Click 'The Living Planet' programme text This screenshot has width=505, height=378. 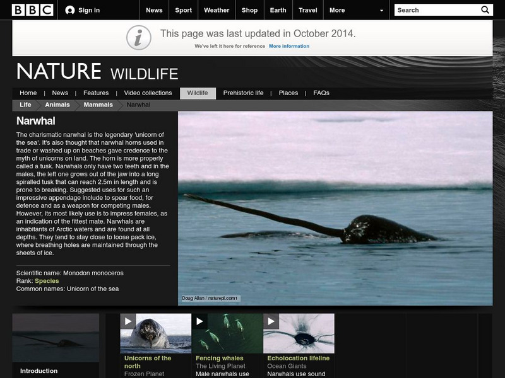pos(220,366)
